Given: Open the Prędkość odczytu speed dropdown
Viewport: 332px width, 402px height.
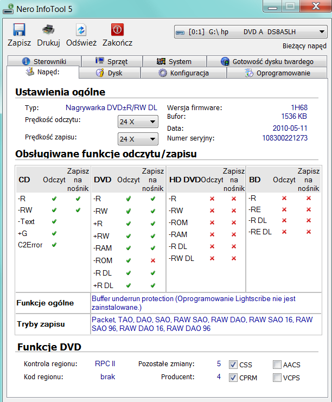Looking at the screenshot, I should tap(138, 122).
